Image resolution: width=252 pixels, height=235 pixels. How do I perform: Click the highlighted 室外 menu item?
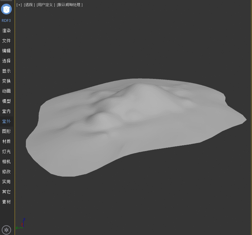tap(6, 121)
